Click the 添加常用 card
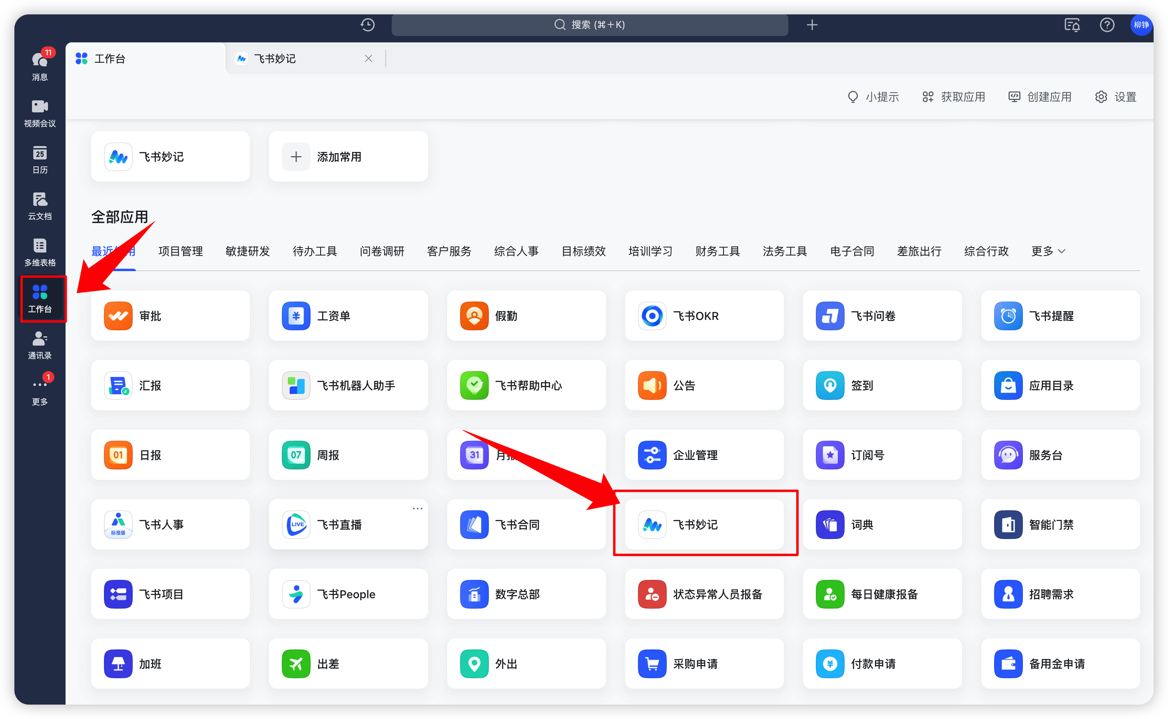This screenshot has width=1168, height=719. coord(348,156)
